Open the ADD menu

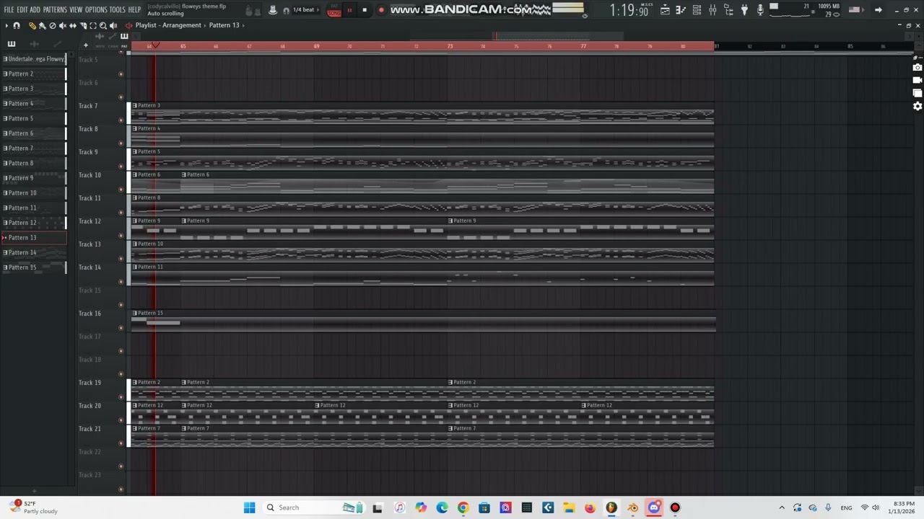pos(35,10)
